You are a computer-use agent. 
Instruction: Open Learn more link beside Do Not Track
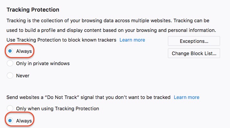point(187,97)
